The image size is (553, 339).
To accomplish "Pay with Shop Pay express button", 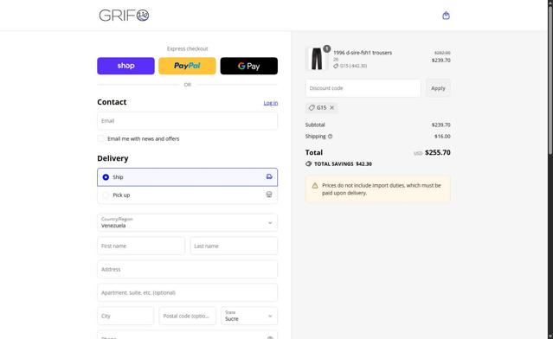I will click(x=125, y=66).
